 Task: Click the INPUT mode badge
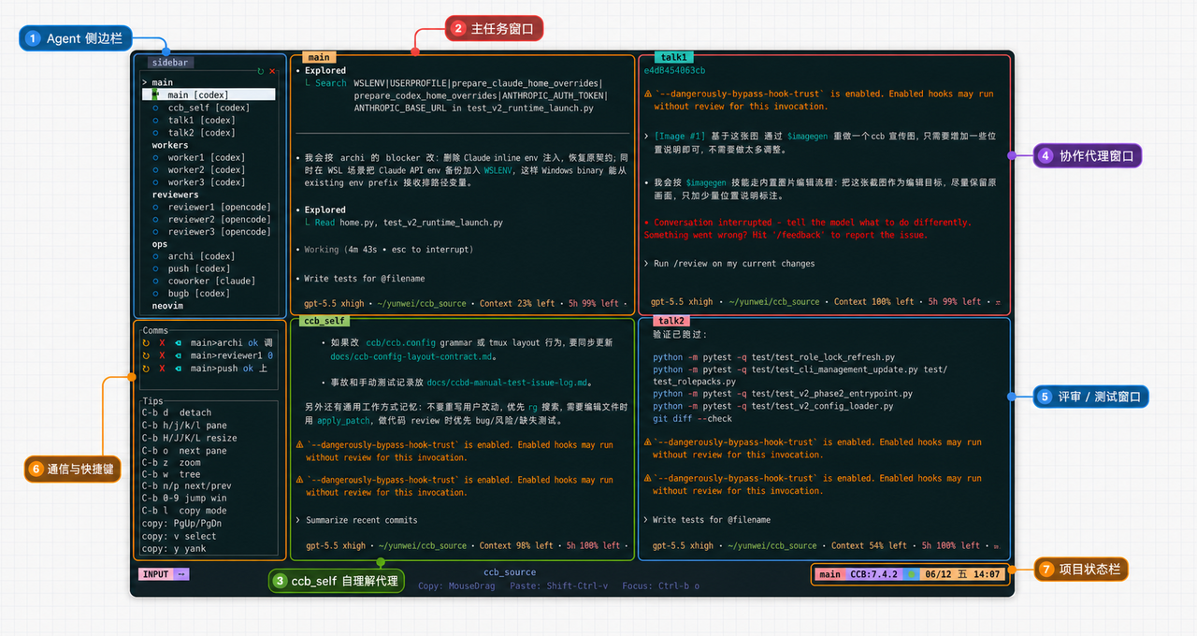(x=155, y=574)
